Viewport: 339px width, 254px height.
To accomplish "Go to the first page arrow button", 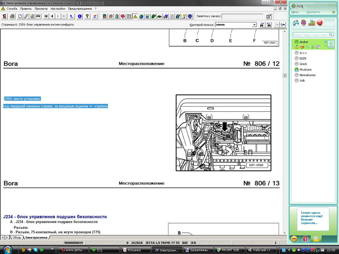I will click(x=46, y=16).
